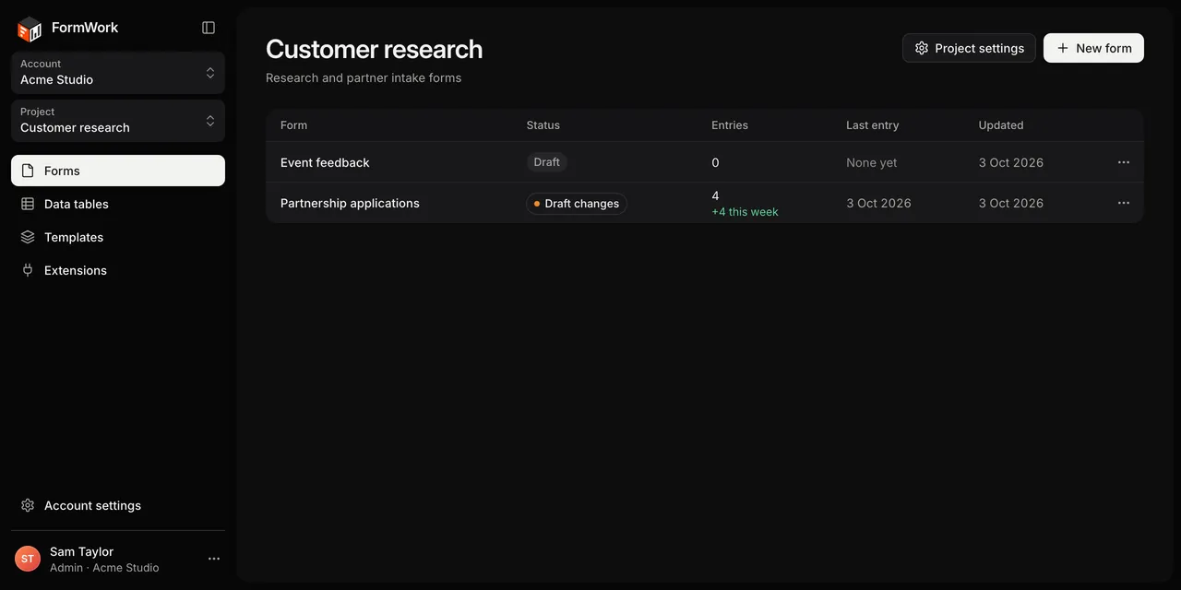Click the Form column header

pyautogui.click(x=293, y=125)
